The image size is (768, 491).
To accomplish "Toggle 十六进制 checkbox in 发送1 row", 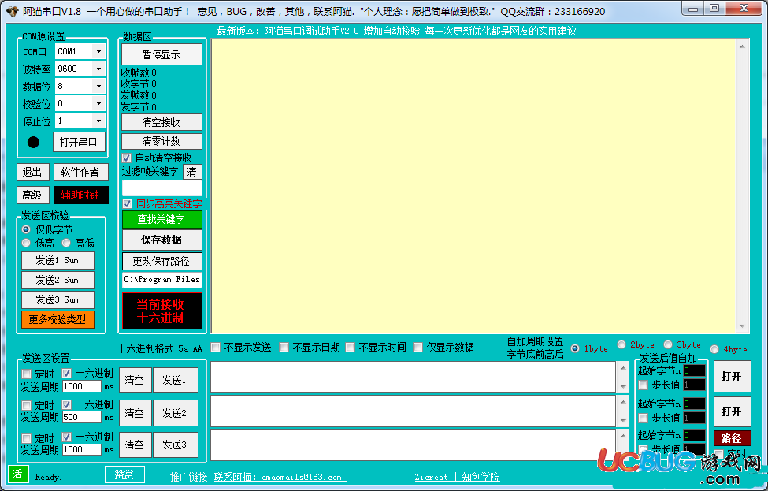I will click(x=67, y=374).
